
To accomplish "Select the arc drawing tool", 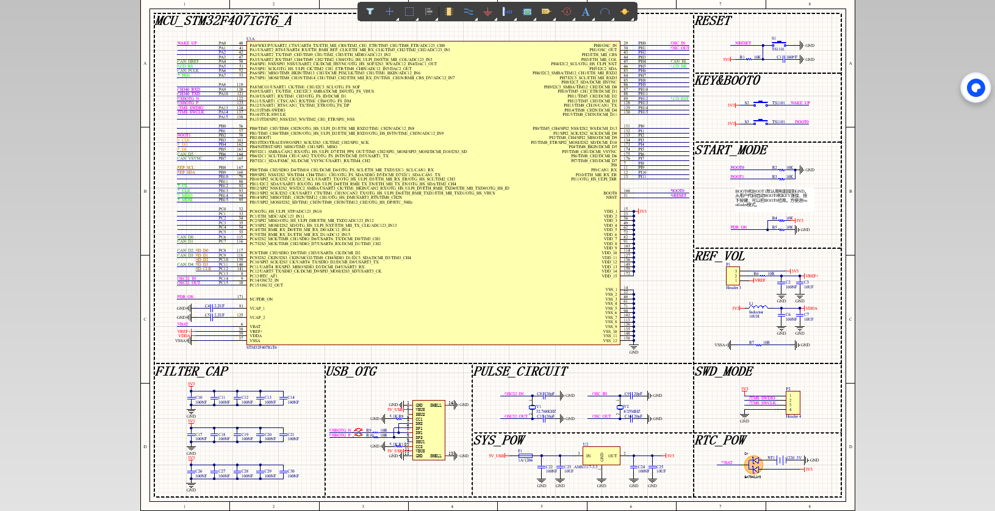I will (605, 12).
